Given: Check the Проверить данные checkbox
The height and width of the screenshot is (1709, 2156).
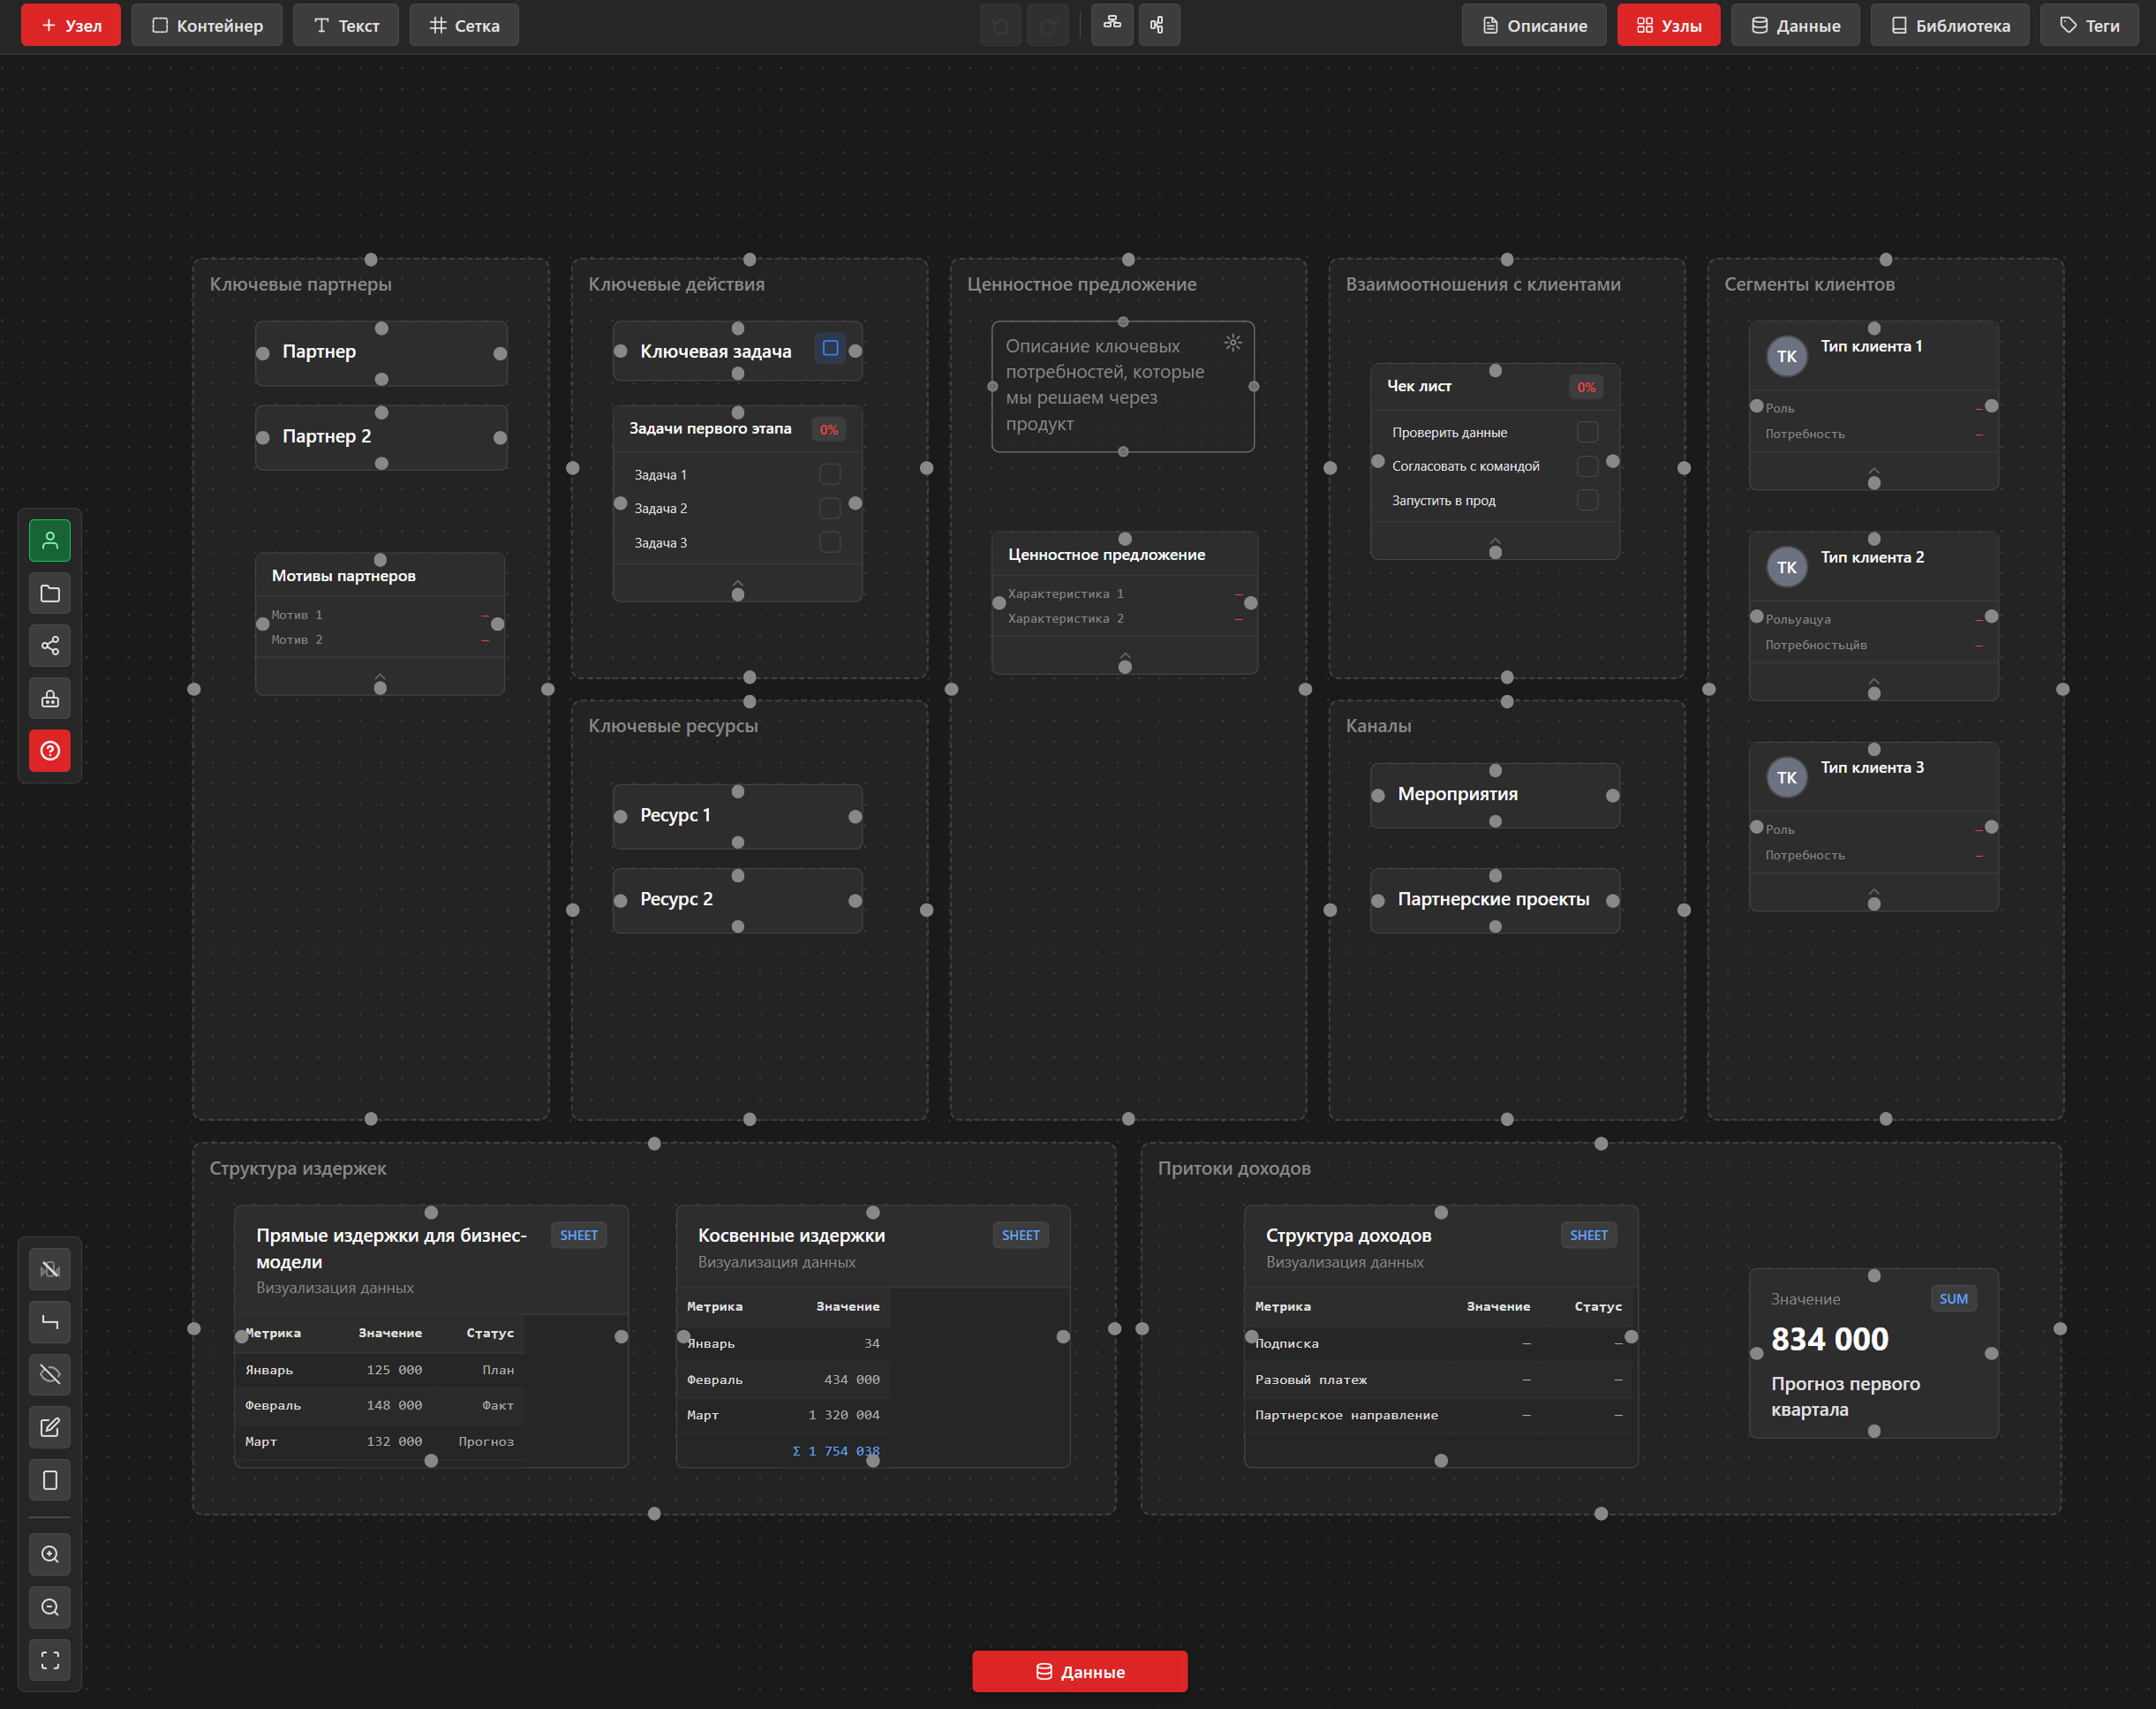Looking at the screenshot, I should pos(1587,432).
